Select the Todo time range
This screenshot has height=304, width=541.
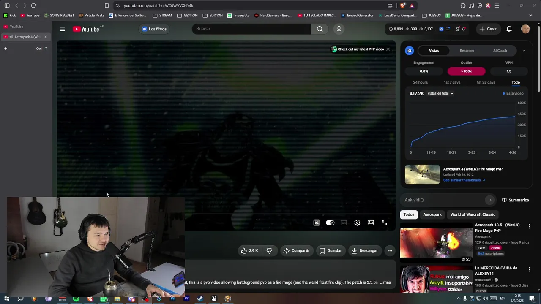point(516,82)
